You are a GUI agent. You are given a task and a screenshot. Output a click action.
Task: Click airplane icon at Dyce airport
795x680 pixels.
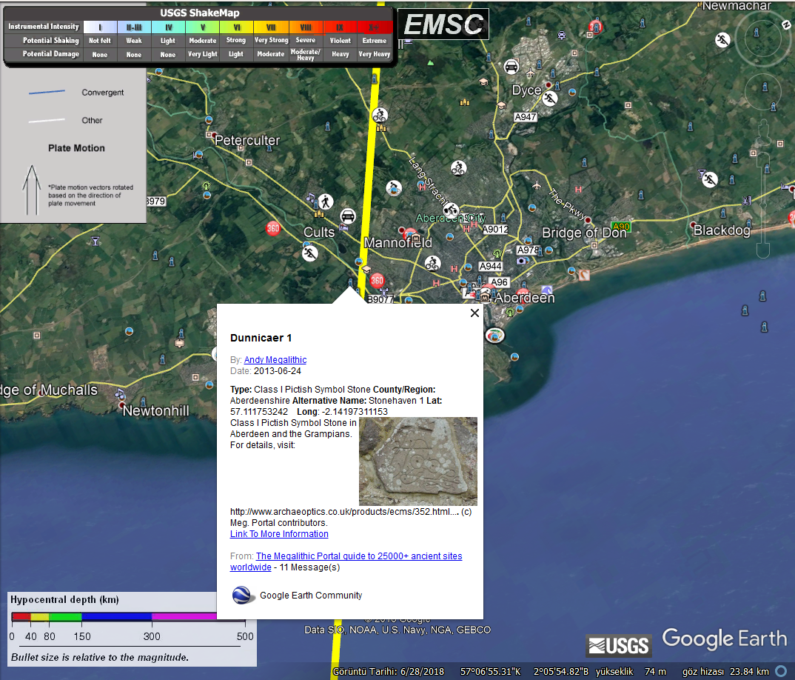point(530,73)
